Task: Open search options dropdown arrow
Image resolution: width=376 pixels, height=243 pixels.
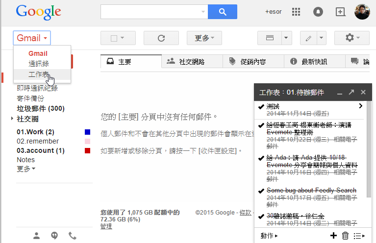Action: coord(203,12)
